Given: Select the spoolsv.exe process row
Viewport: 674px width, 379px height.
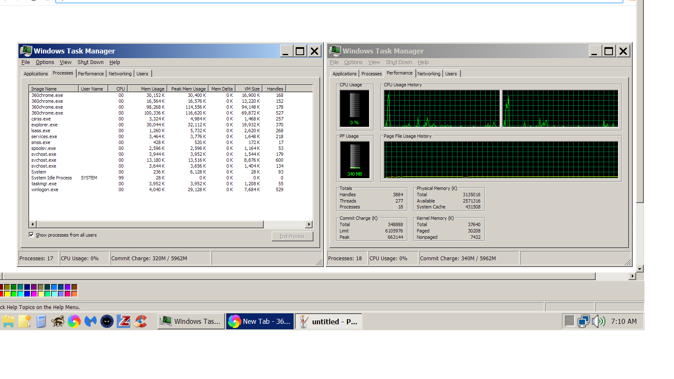Looking at the screenshot, I should (171, 148).
